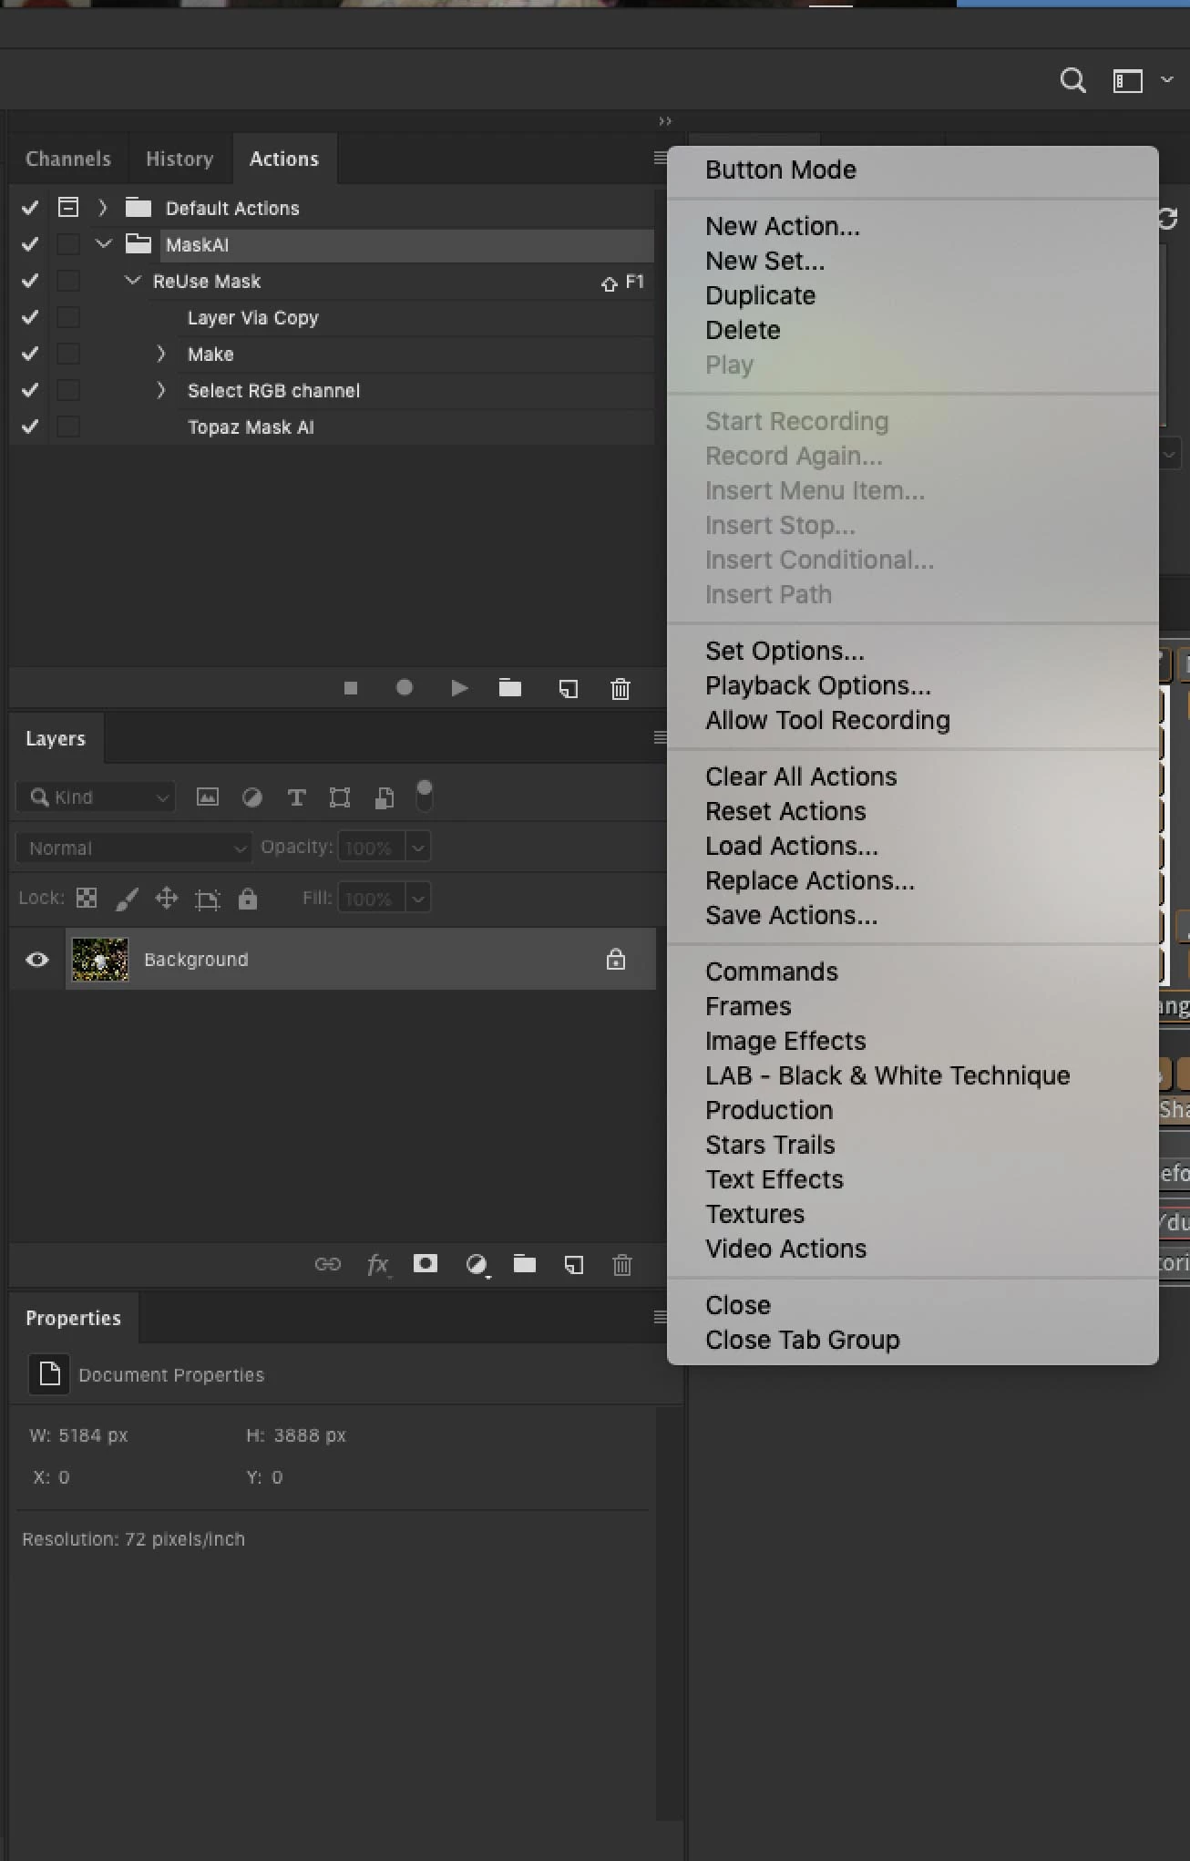Screen dimensions: 1190x1861
Task: Click the Background layer lock icon
Action: pyautogui.click(x=616, y=959)
